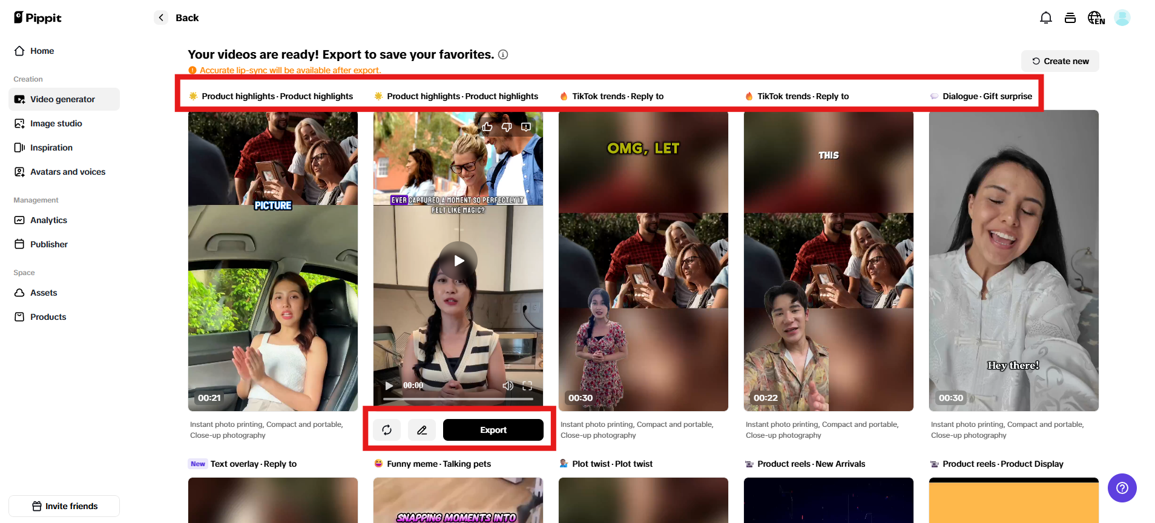1155x523 pixels.
Task: Select the 00:21 car video thumbnail
Action: coord(273,261)
